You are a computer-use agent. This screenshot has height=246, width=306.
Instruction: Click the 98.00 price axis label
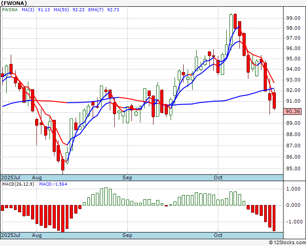(293, 28)
